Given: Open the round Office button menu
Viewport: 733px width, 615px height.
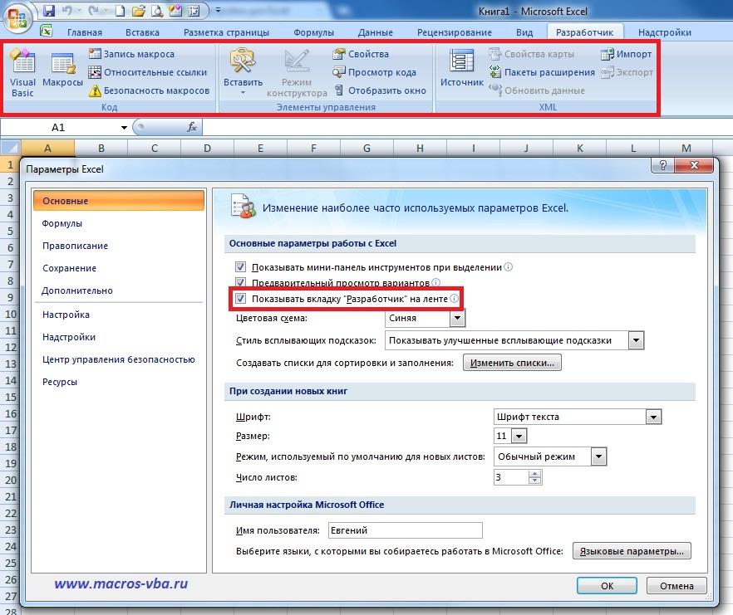Looking at the screenshot, I should [17, 18].
